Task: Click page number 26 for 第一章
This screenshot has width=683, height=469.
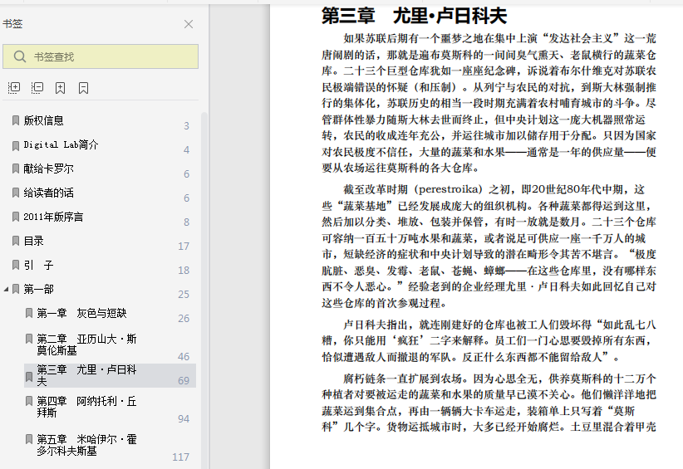Action: (x=184, y=319)
